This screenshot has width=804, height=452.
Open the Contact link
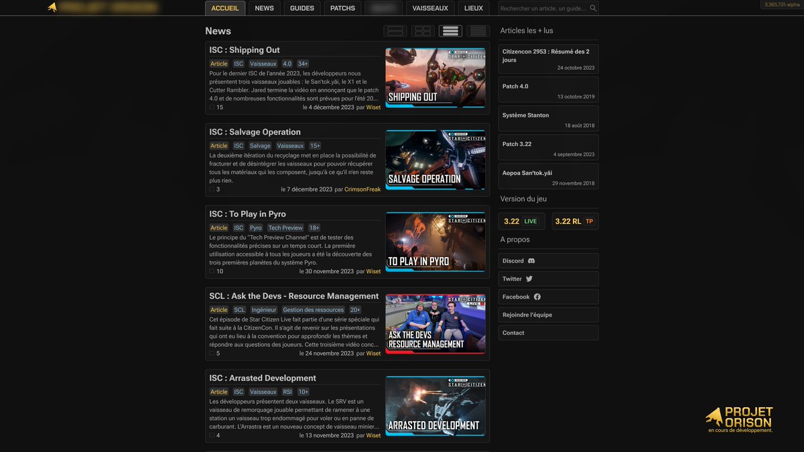[x=548, y=333]
